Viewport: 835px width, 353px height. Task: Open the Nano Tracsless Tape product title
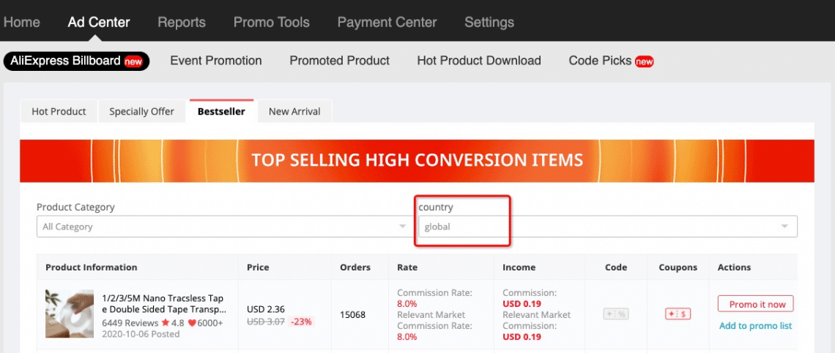tap(163, 303)
